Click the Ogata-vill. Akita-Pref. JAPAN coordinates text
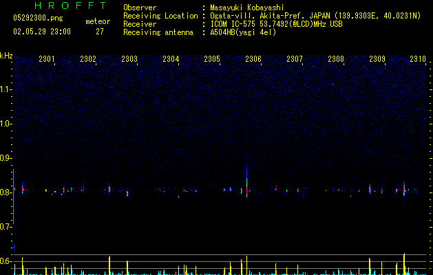Image resolution: width=433 pixels, height=275 pixels. pyautogui.click(x=315, y=16)
